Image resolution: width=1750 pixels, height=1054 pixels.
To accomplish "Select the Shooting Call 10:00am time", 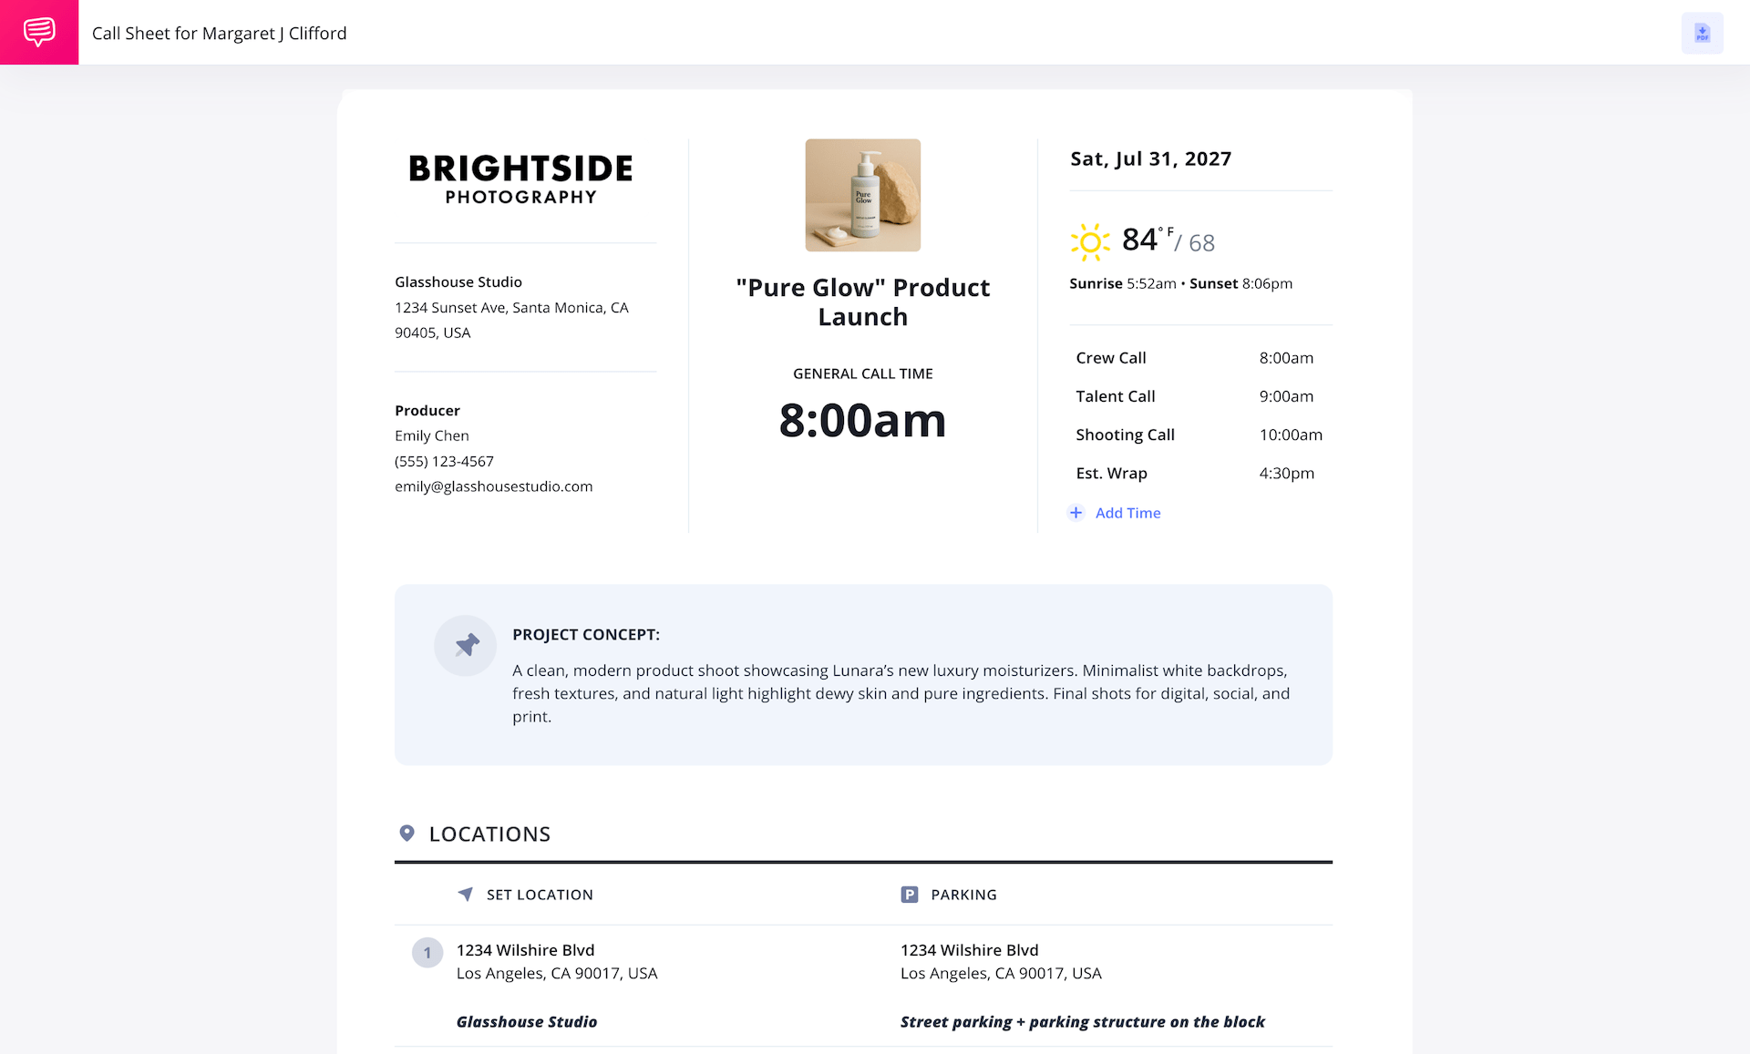I will point(1290,435).
